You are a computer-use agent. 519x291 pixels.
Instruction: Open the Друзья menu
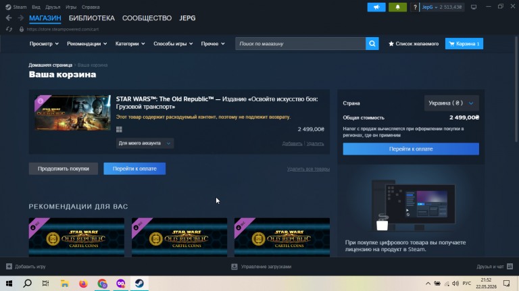click(53, 7)
